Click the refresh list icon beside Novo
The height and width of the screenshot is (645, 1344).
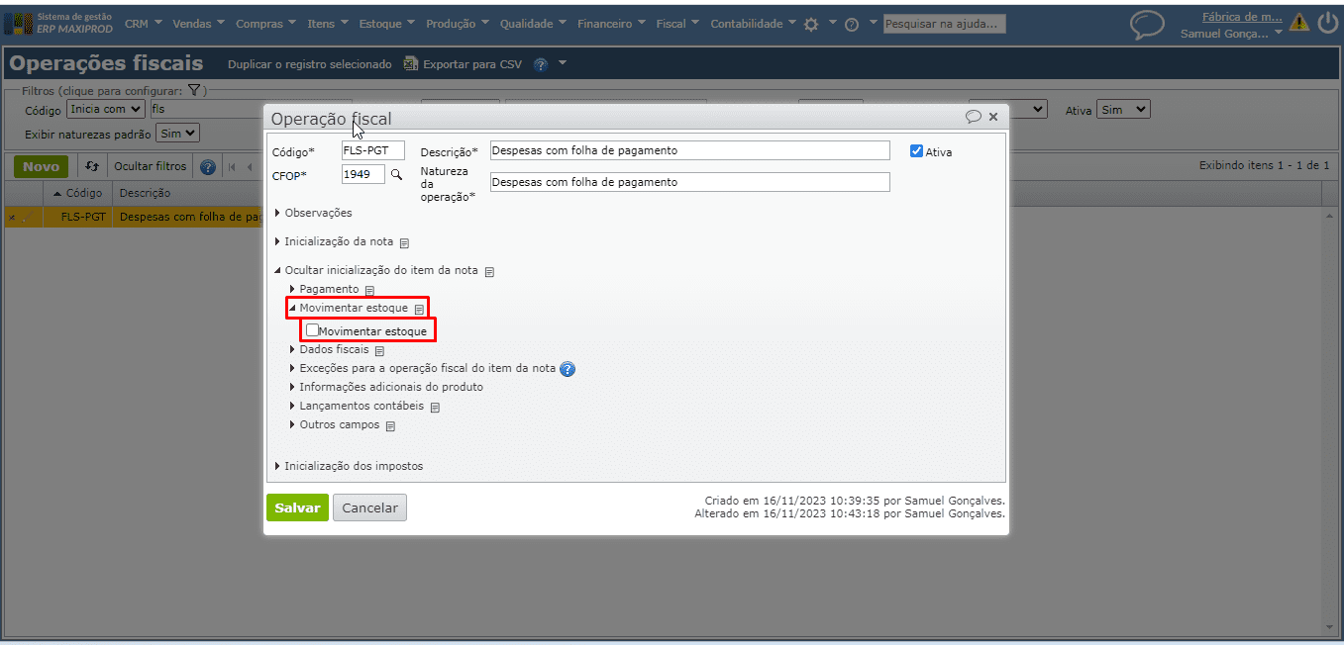click(92, 166)
